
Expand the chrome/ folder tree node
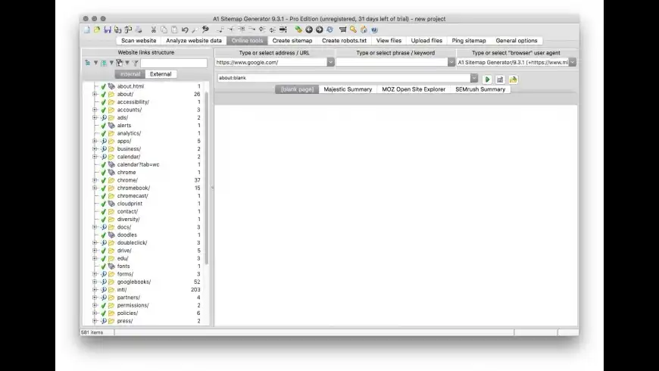pos(95,180)
